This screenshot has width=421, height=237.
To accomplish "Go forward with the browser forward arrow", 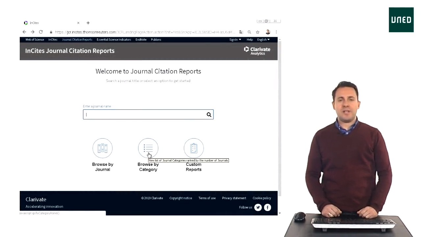I will (x=33, y=32).
